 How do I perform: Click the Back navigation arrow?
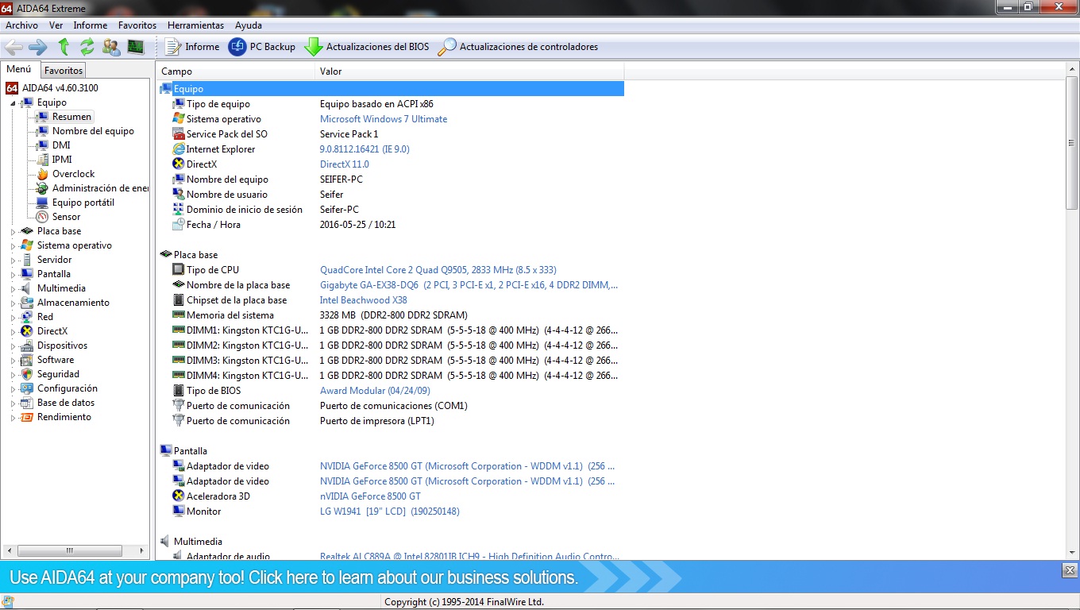[x=13, y=47]
